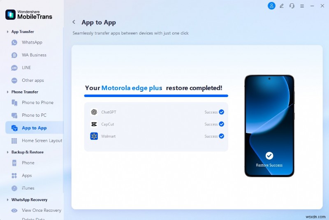The image size is (329, 220).
Task: Click the Phone to PC icon
Action: tap(14, 116)
